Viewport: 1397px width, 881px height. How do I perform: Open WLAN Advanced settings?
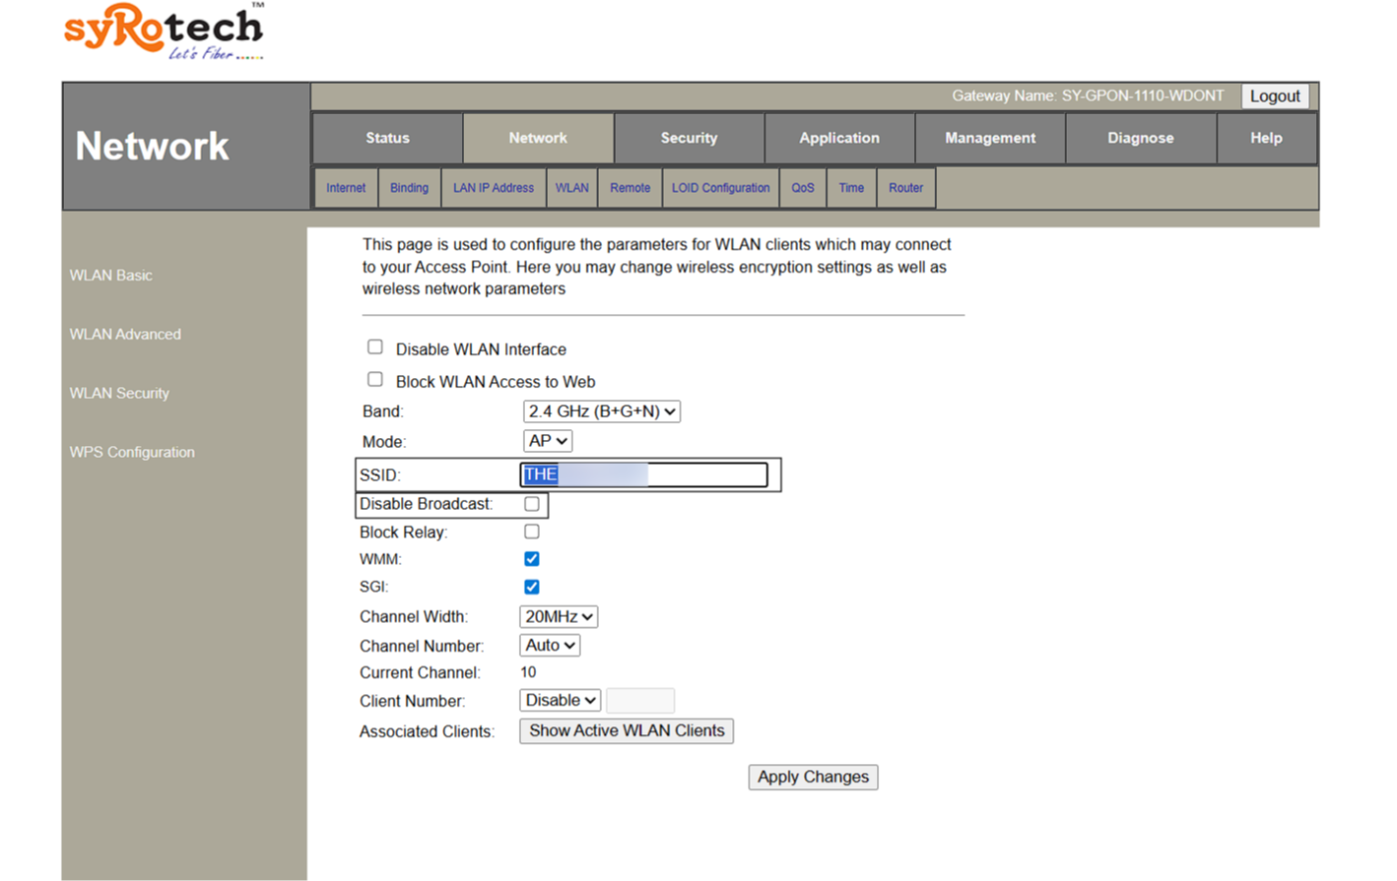[125, 334]
